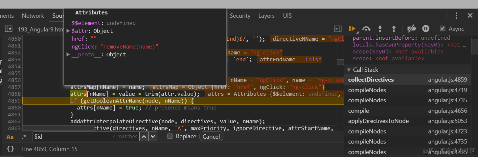Screen dimensions: 478x157
Task: Set a breakpoint on line 4852
Action: (x=14, y=52)
